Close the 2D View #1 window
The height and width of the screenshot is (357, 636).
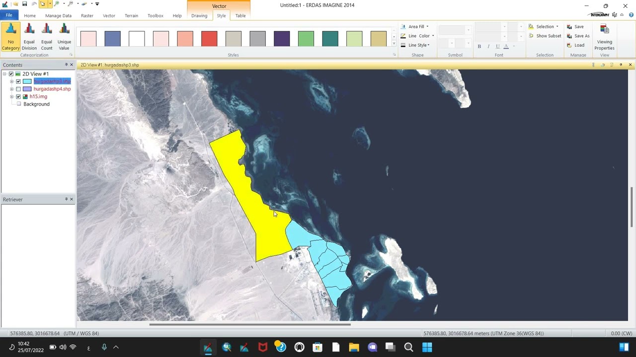630,65
